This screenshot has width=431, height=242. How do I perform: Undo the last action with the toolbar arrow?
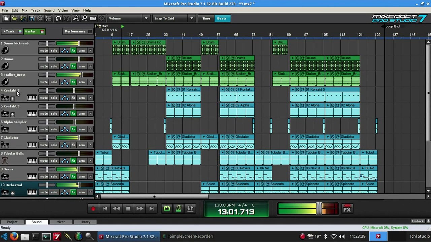[58, 18]
